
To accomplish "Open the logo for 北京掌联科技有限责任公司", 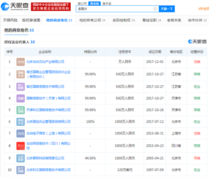I will [21, 158].
